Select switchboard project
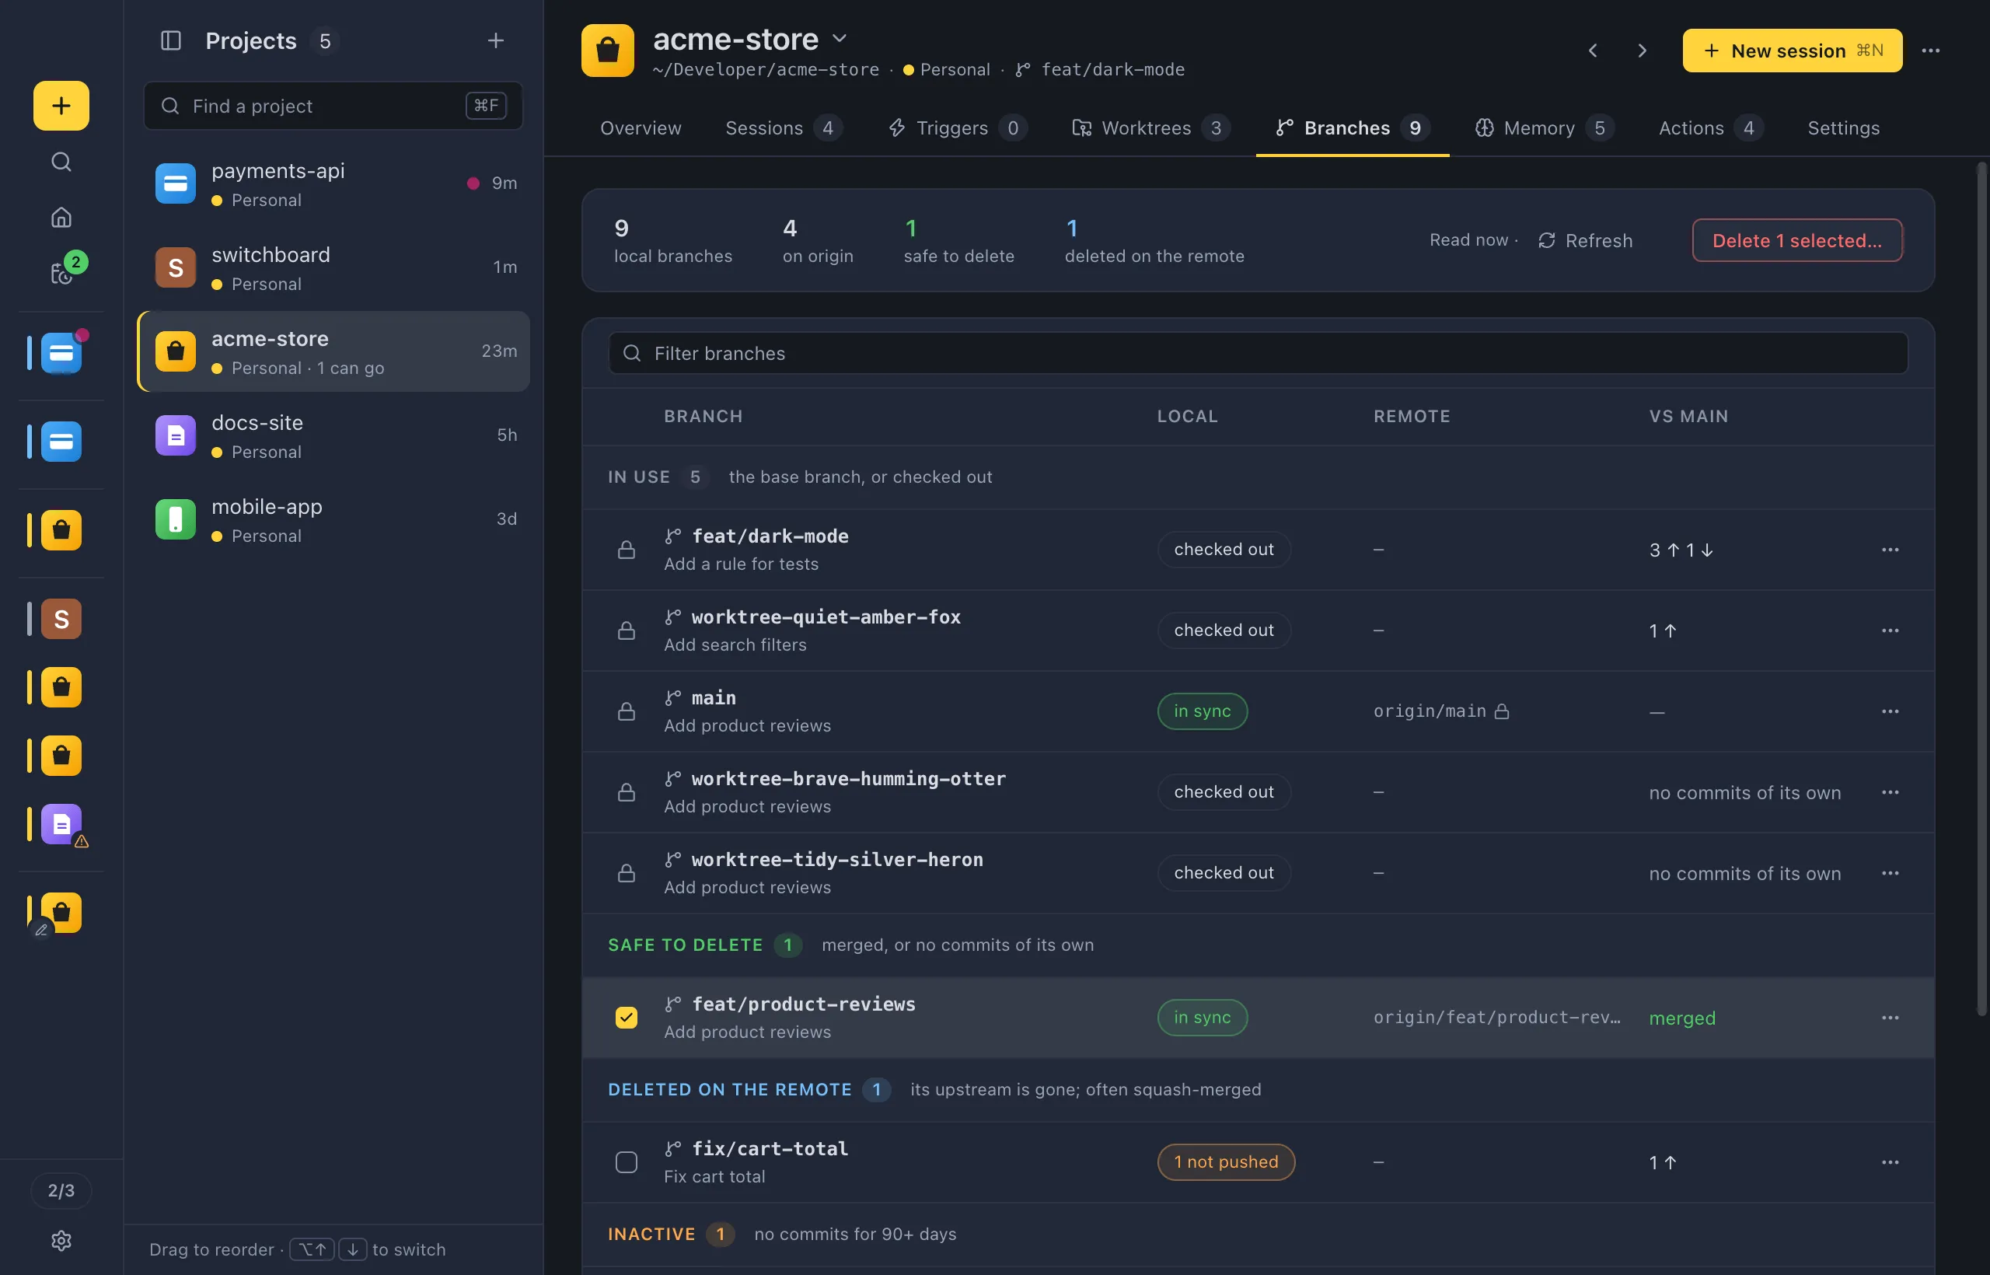 [333, 267]
